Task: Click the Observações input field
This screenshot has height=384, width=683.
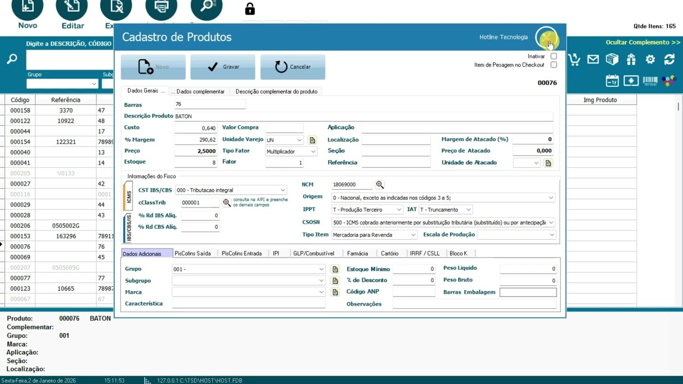Action: pos(474,304)
